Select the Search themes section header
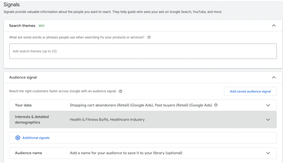The image size is (283, 163). pyautogui.click(x=22, y=26)
